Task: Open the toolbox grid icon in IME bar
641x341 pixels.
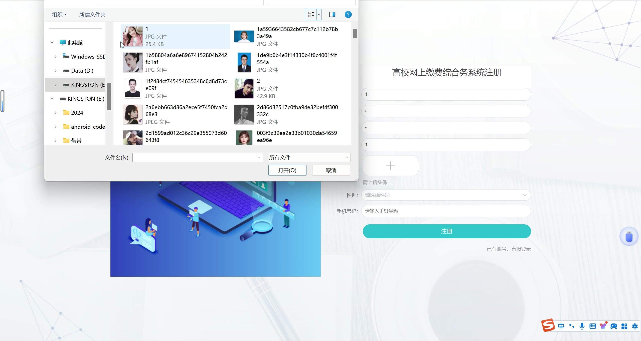Action: point(624,326)
